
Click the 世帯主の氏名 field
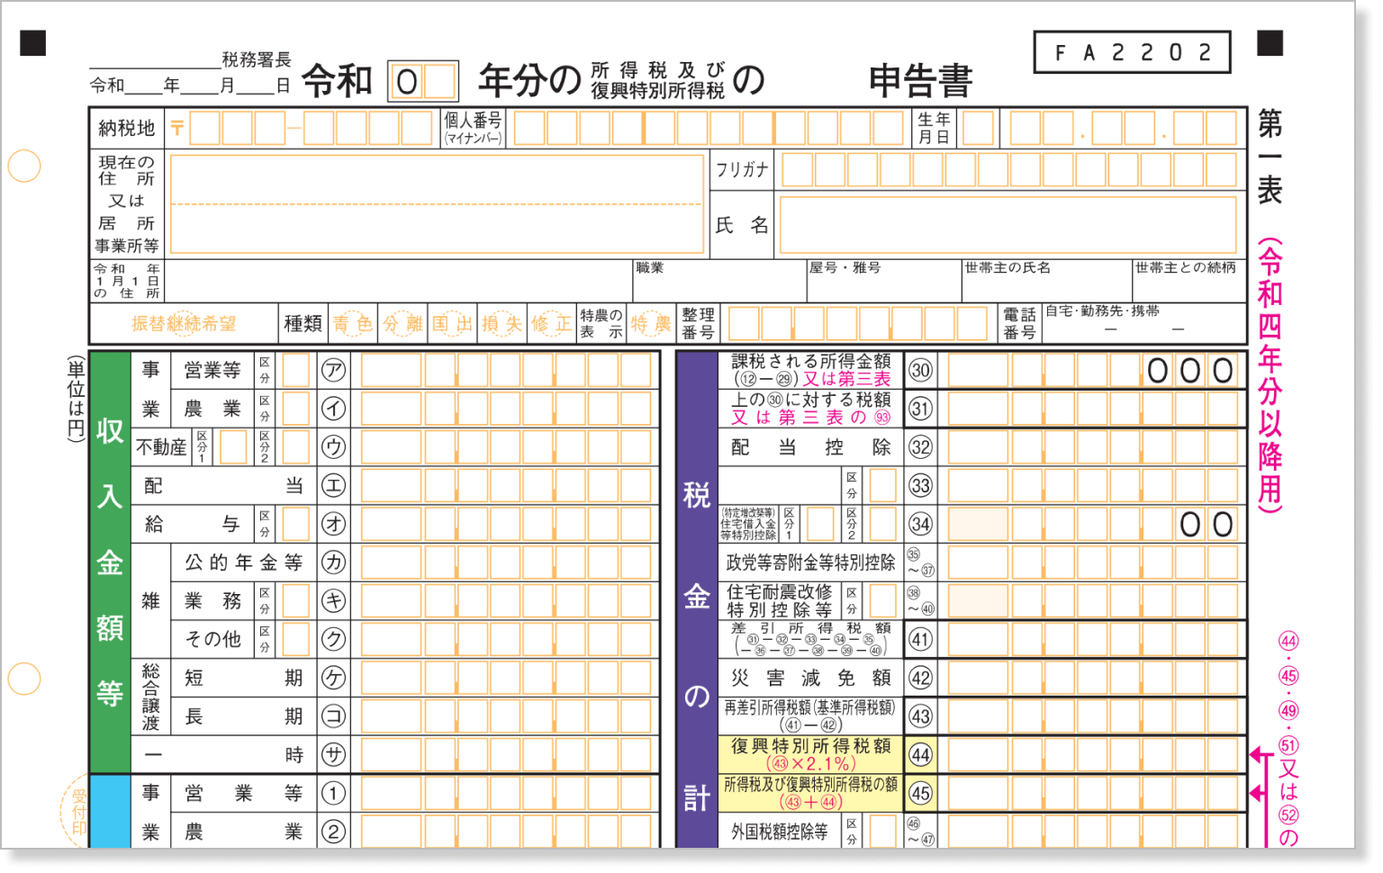[x=1047, y=281]
